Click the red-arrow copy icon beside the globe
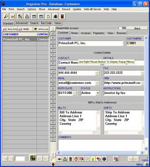Viewport: 150px width, 167px height. [99, 159]
